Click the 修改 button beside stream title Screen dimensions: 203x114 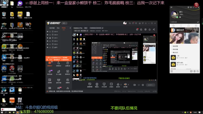(86, 28)
